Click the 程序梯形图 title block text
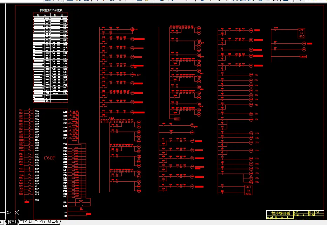The image size is (327, 225). coord(280,213)
